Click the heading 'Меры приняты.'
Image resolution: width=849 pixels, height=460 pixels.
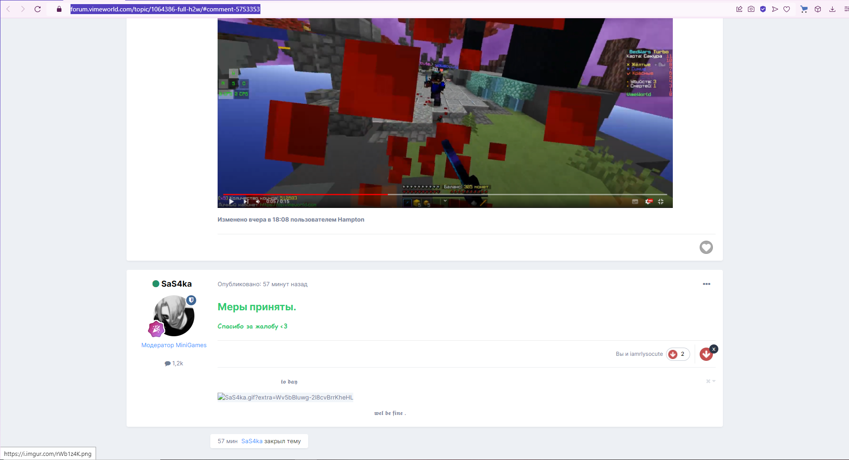(x=257, y=307)
